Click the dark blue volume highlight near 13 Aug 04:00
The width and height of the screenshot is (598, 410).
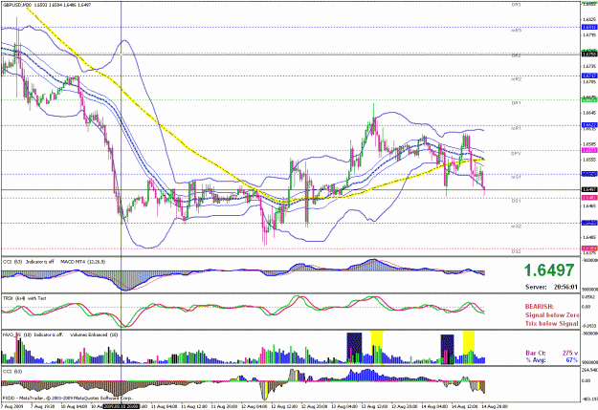tap(354, 348)
